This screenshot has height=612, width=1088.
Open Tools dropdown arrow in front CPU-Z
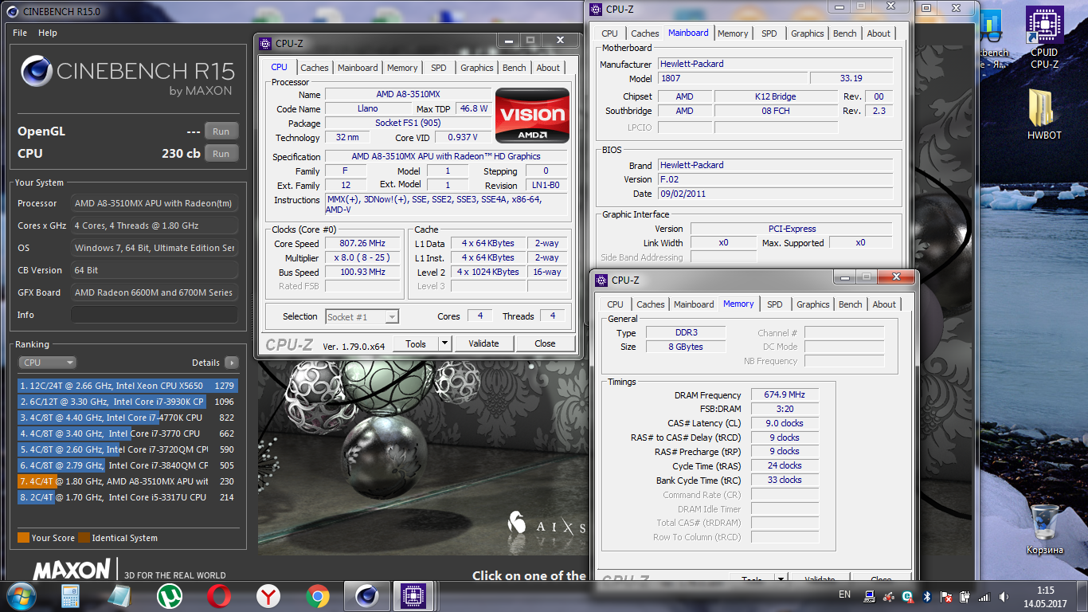444,343
